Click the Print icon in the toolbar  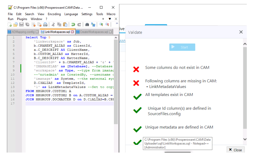click(x=45, y=24)
